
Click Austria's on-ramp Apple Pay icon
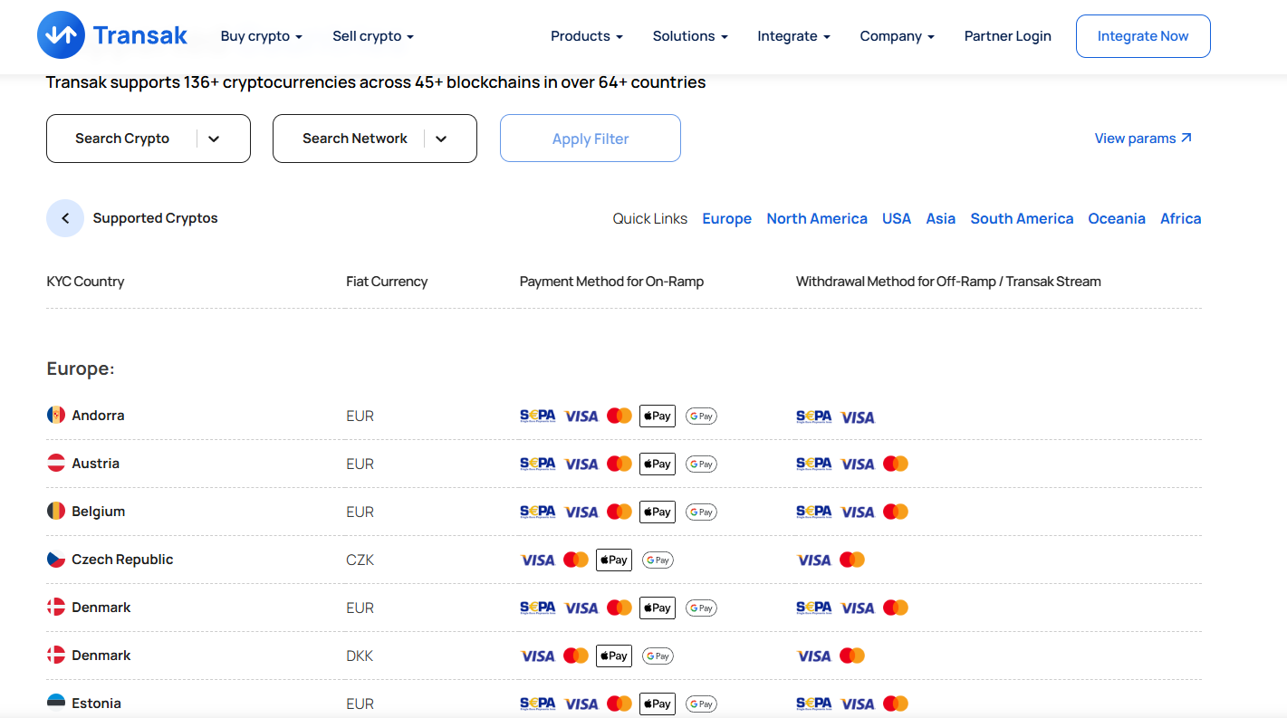(658, 464)
